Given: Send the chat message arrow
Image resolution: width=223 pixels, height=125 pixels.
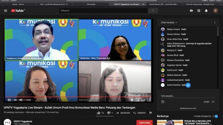Looking at the screenshot, I should [x=213, y=102].
